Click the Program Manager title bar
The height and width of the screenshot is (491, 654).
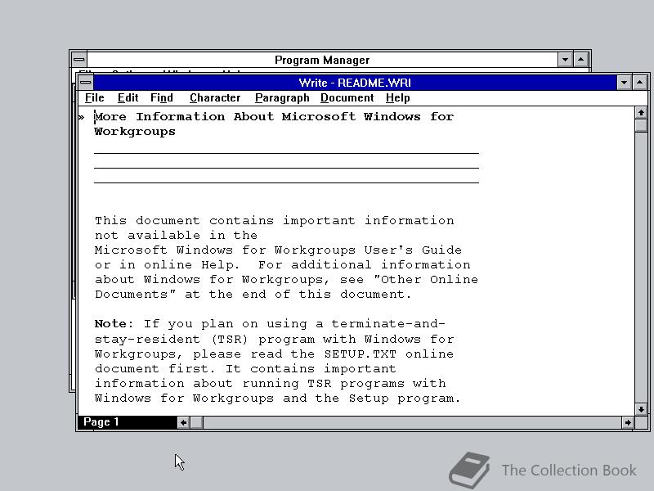(x=322, y=60)
